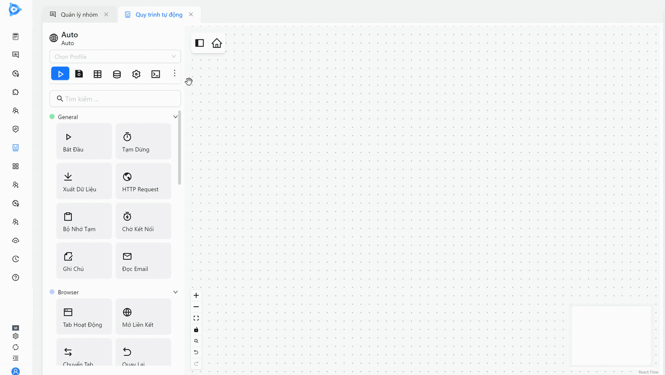Open the Chọn Profile dropdown
The image size is (665, 375).
tap(115, 56)
